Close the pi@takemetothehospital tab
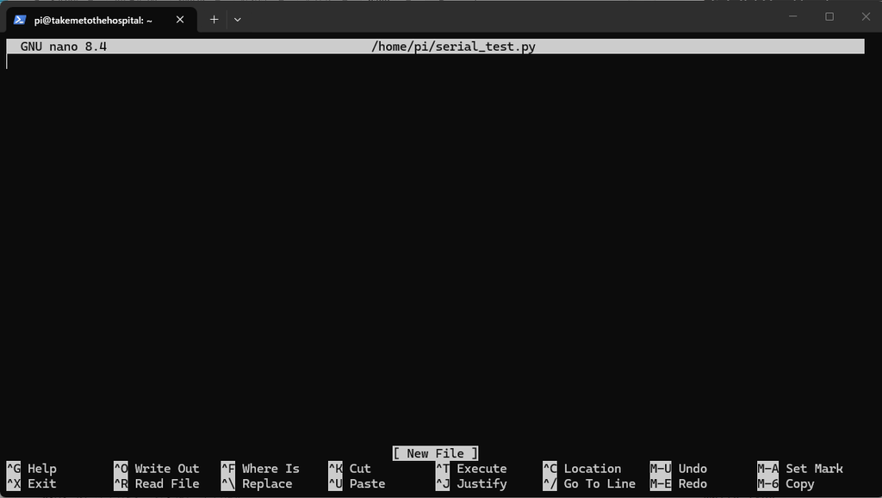Screen dimensions: 882x498 (180, 20)
